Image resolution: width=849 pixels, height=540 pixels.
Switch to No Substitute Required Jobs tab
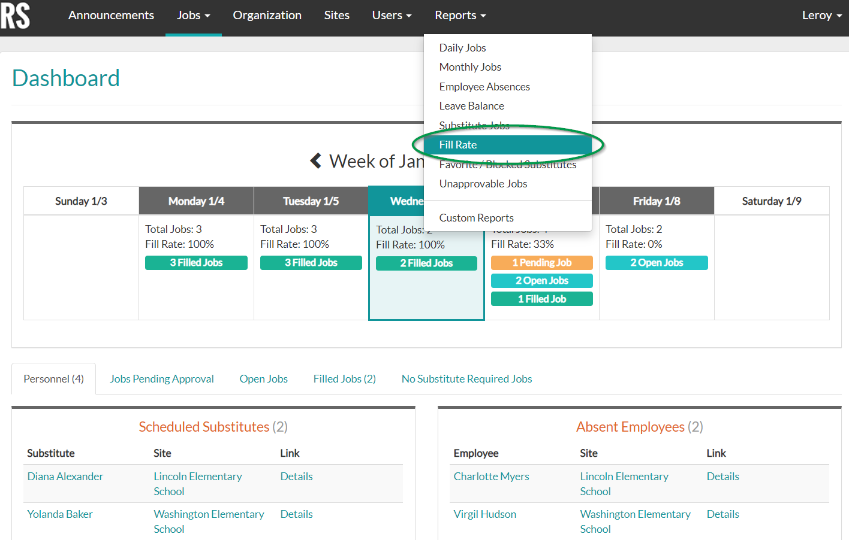tap(467, 379)
